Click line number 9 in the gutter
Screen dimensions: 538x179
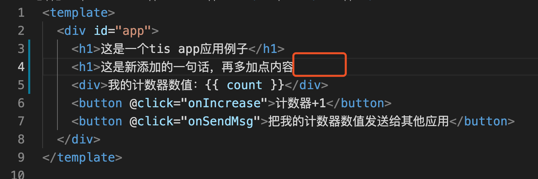[21, 158]
